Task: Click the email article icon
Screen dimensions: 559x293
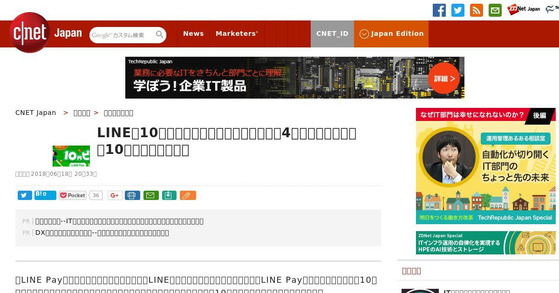Action: (x=150, y=195)
